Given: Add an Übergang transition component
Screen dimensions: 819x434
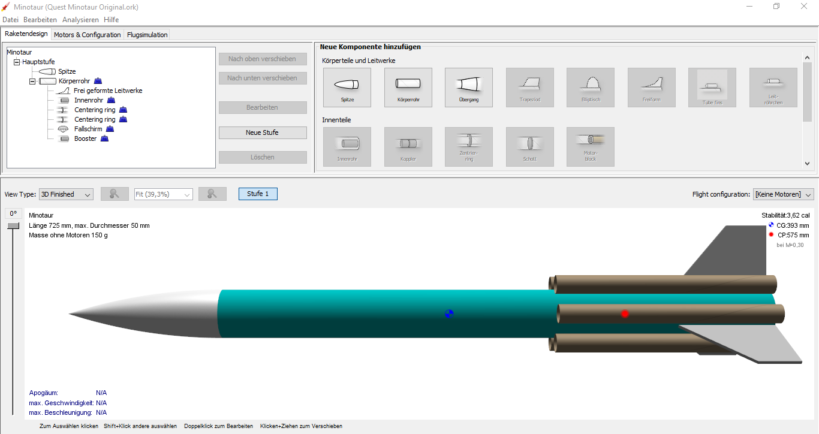Looking at the screenshot, I should pyautogui.click(x=468, y=87).
